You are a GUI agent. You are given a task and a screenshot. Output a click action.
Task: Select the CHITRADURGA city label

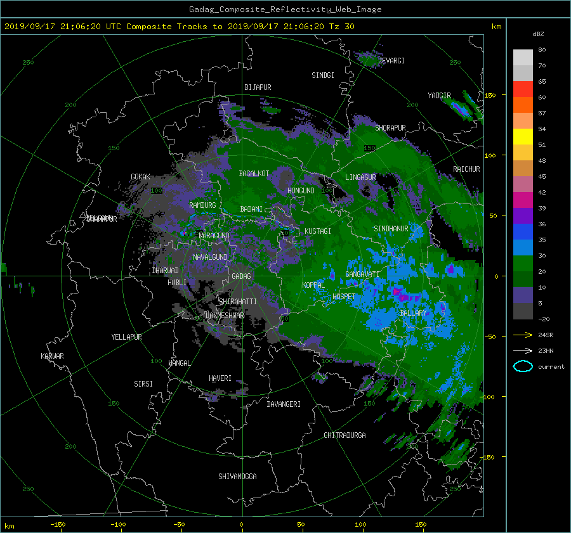point(345,435)
